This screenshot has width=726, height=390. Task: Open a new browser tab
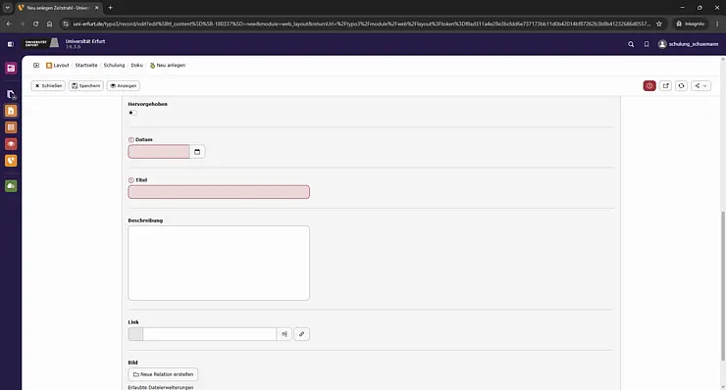[x=110, y=8]
